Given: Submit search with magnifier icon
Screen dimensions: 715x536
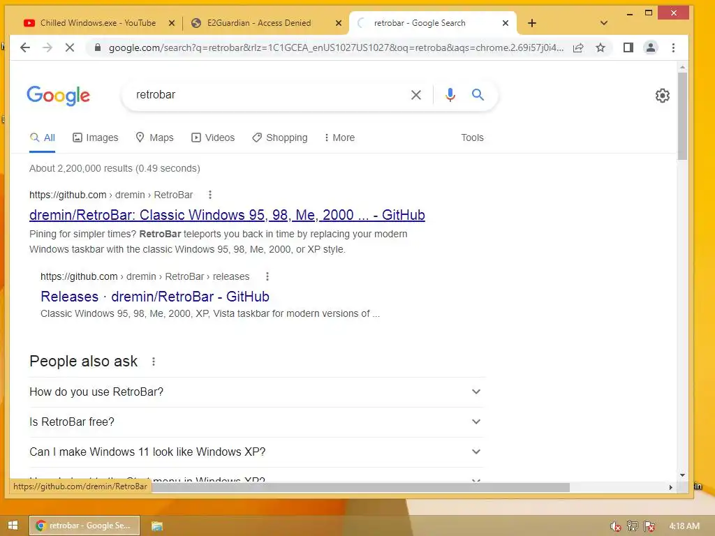Looking at the screenshot, I should pos(478,94).
